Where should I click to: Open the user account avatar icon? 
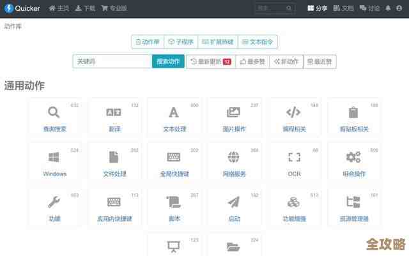pyautogui.click(x=399, y=8)
